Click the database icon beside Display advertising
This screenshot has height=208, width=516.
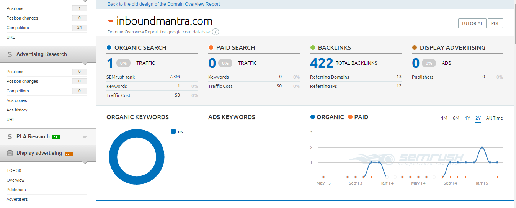tap(10, 153)
